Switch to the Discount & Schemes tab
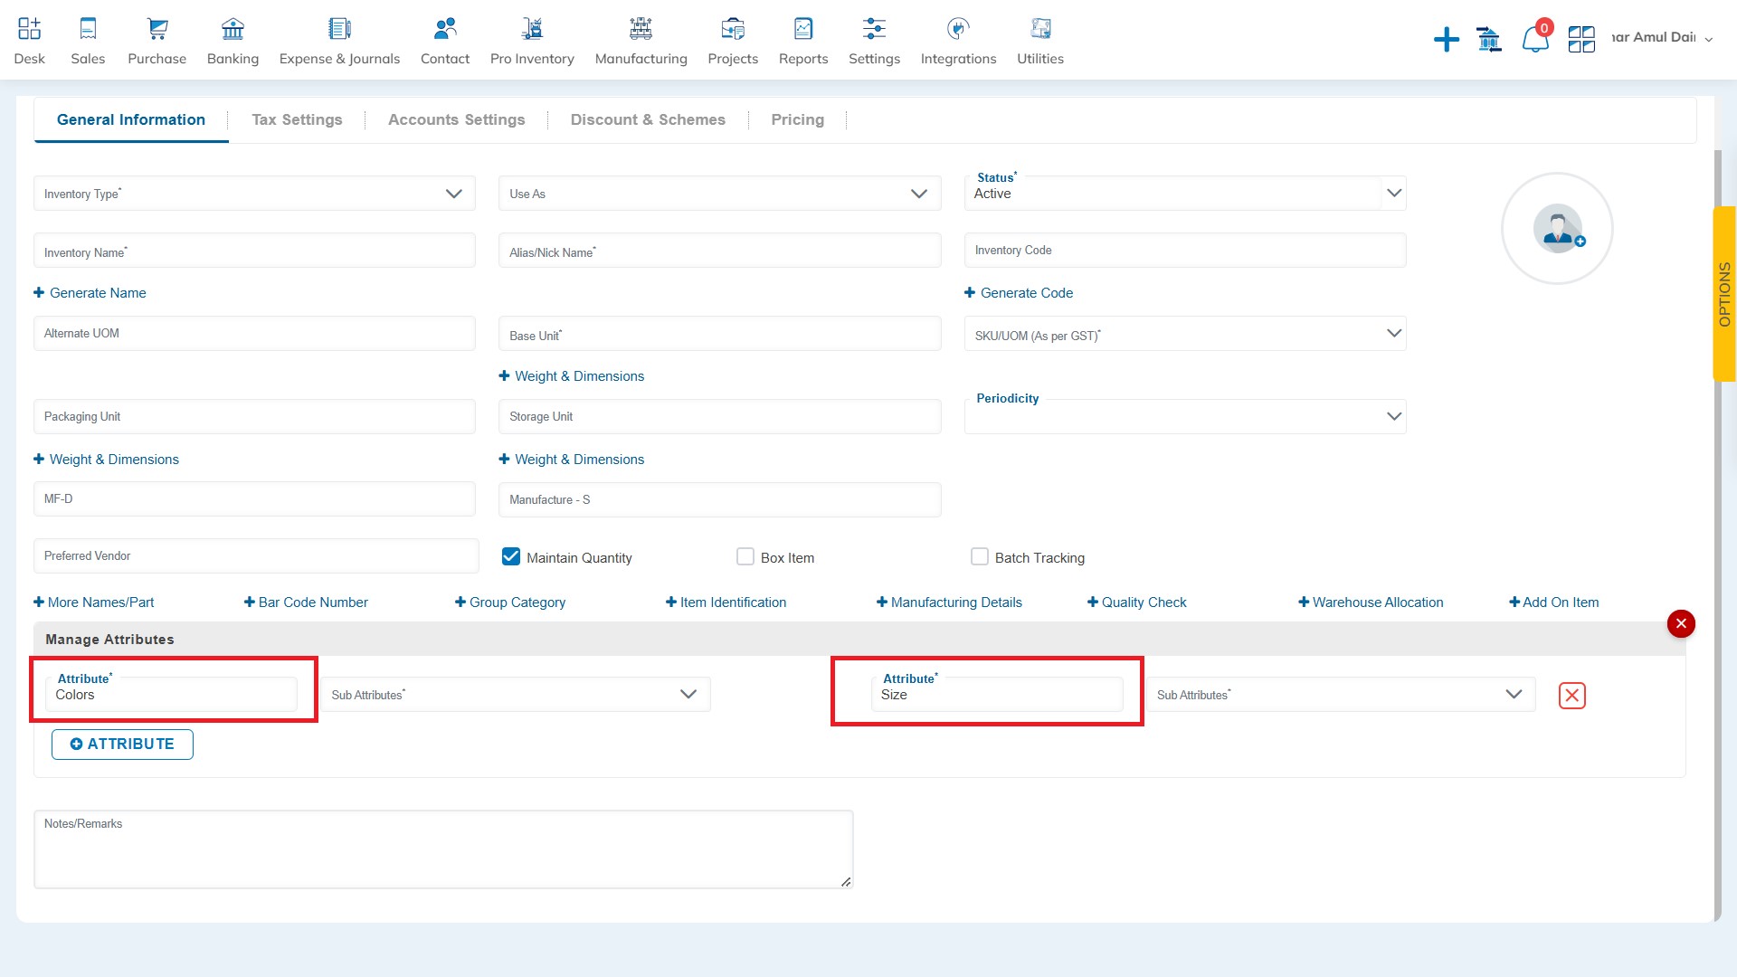The height and width of the screenshot is (977, 1737). pos(648,119)
